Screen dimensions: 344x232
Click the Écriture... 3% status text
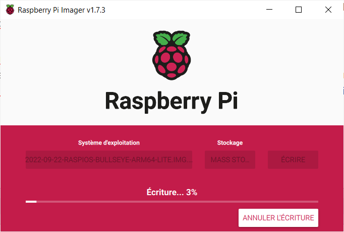coord(172,192)
